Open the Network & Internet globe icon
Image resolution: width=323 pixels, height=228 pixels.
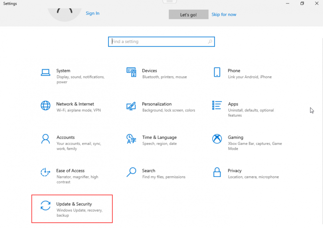click(45, 105)
